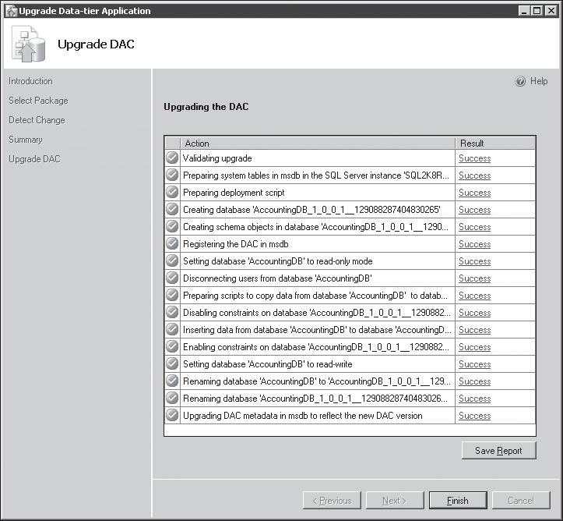Click the disabled Next button
The image size is (563, 521).
(x=395, y=501)
